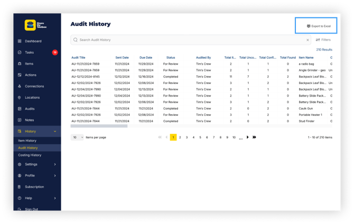Click the 210 Results count
Screen dimensions: 354x224
pyautogui.click(x=324, y=50)
